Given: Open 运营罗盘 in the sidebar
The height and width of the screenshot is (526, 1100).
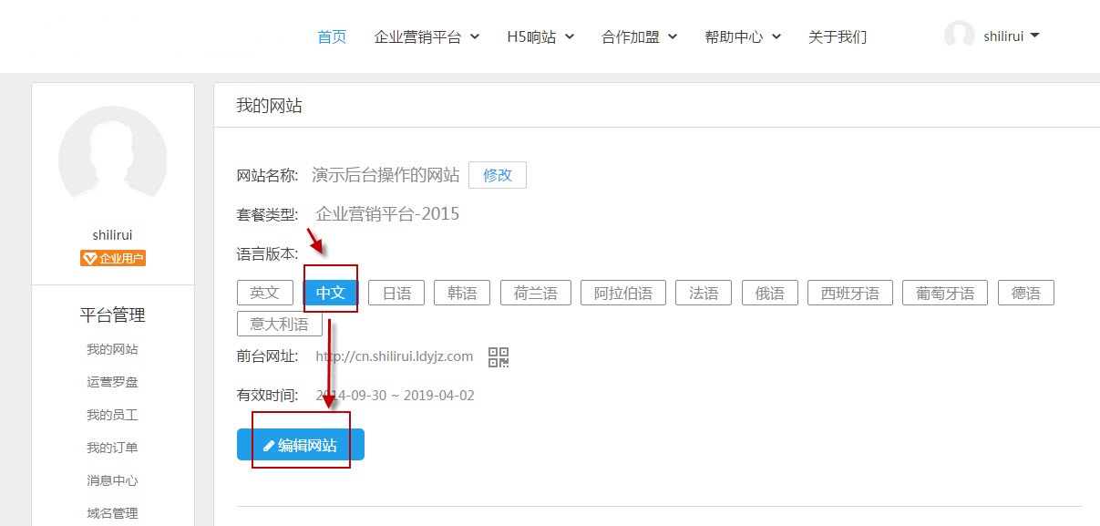Looking at the screenshot, I should pos(113,382).
